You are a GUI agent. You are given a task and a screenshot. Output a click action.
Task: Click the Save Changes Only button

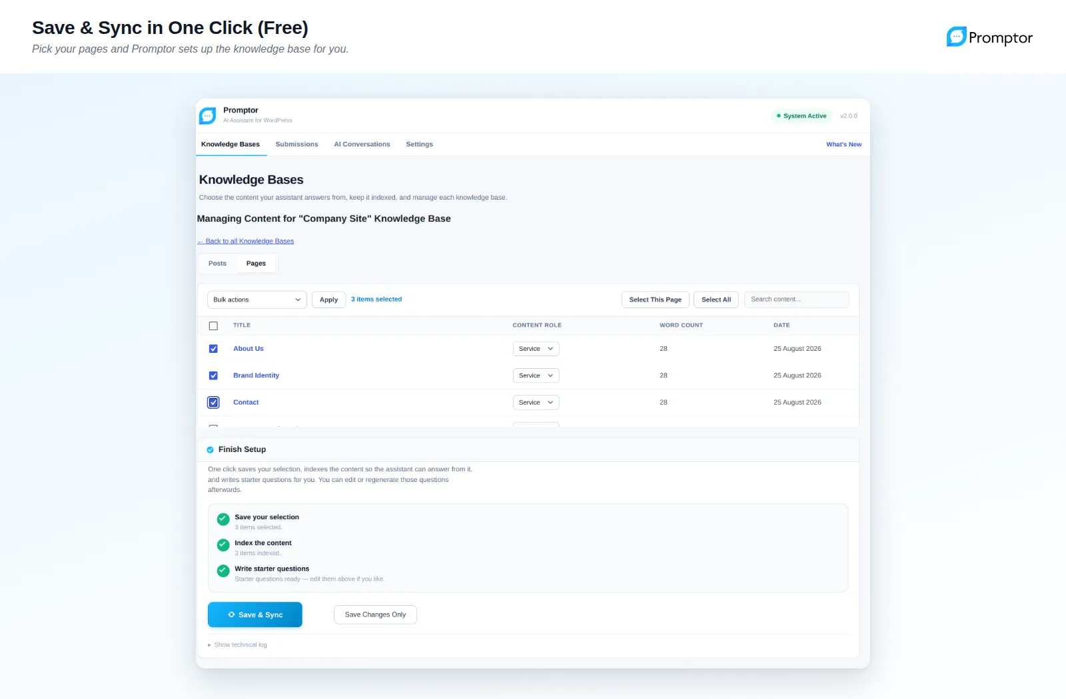click(x=375, y=614)
